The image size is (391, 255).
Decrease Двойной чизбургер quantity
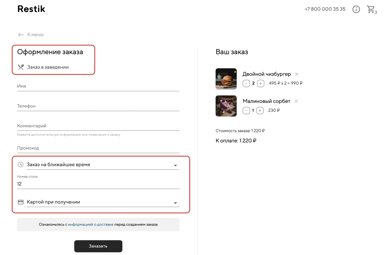[246, 83]
